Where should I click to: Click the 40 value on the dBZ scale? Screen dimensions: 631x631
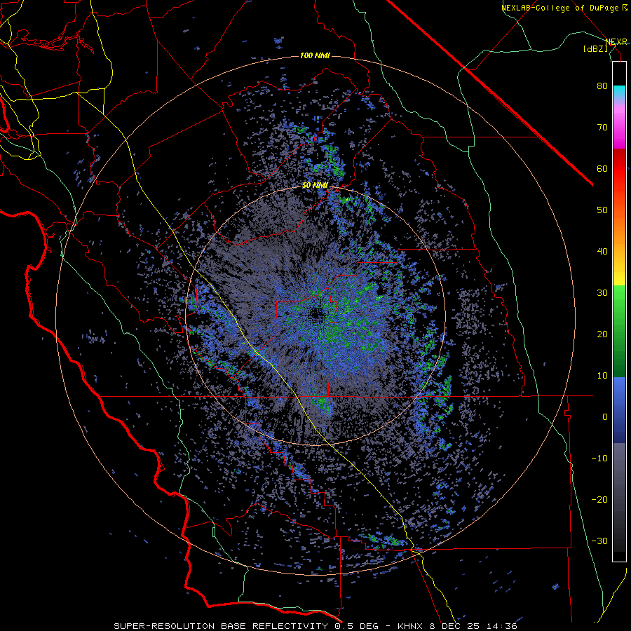(602, 252)
